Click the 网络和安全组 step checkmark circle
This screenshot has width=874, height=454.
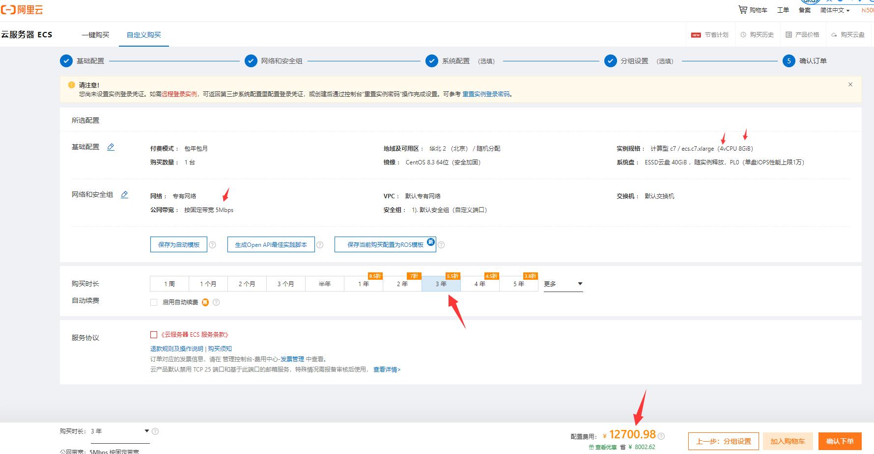pos(251,61)
